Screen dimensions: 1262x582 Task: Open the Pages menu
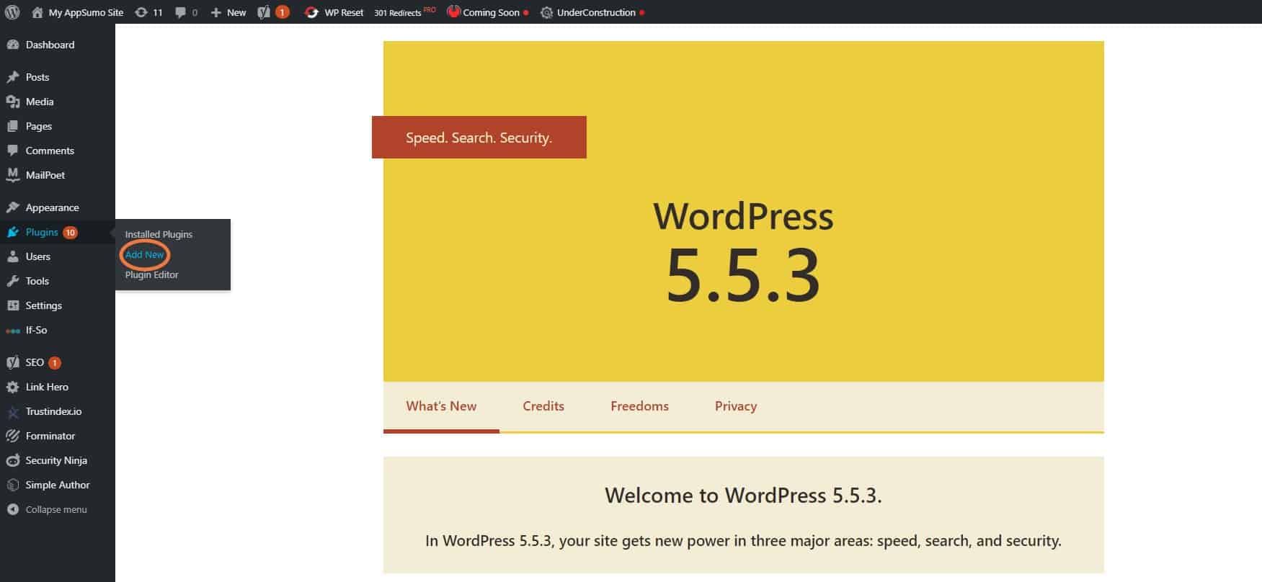(58, 126)
